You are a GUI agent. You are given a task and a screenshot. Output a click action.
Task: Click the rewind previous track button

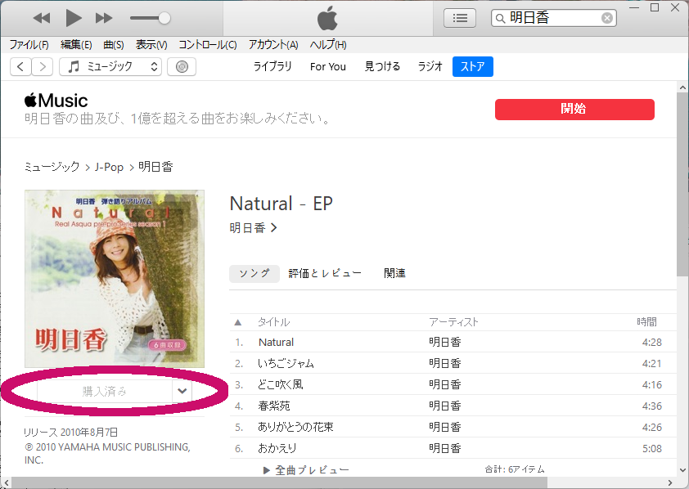click(x=42, y=18)
